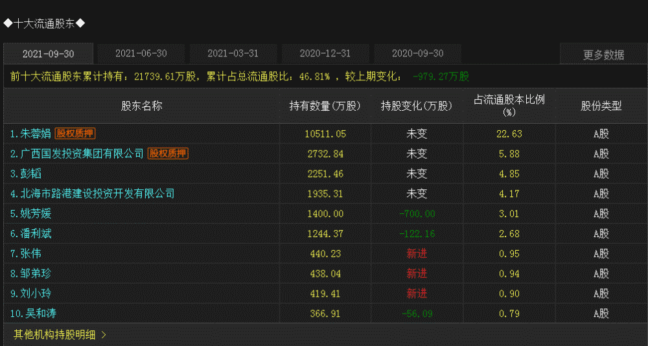Screen dimensions: 648x346
Task: Open shareholder link 朱蓉娟
Action: tap(36, 133)
